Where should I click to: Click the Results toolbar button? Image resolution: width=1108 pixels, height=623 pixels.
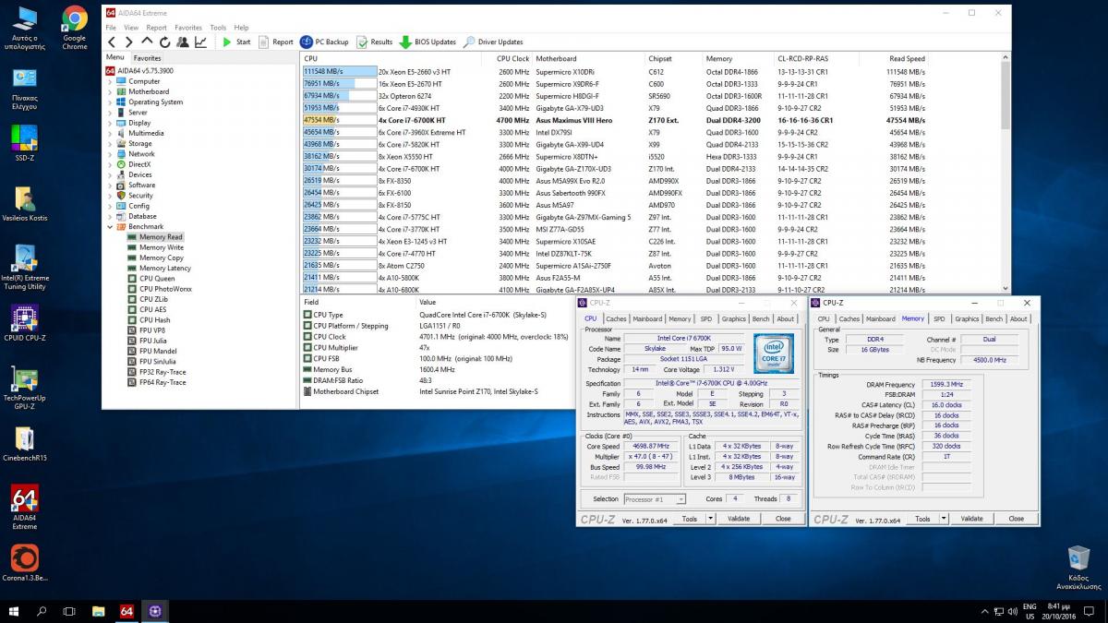pyautogui.click(x=375, y=42)
